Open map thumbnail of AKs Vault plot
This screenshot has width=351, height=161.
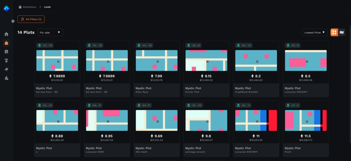pyautogui.click(x=157, y=120)
